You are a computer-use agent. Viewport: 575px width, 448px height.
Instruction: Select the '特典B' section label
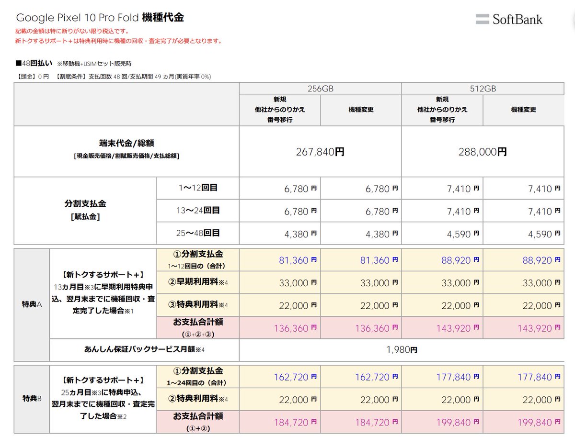pyautogui.click(x=33, y=398)
